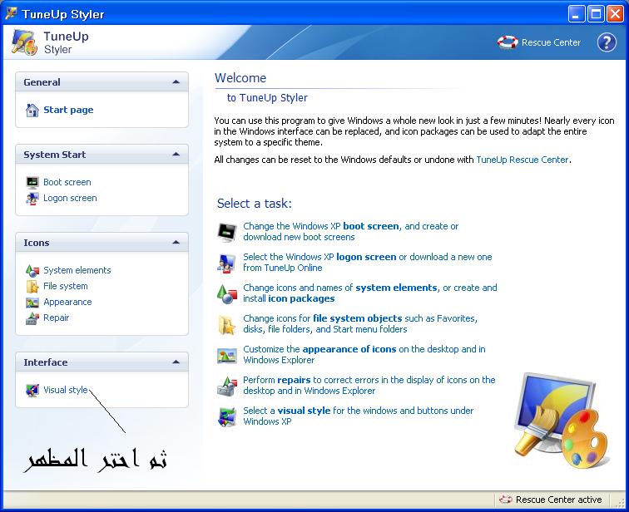
Task: Choose Change icons of system elements task
Action: (370, 293)
